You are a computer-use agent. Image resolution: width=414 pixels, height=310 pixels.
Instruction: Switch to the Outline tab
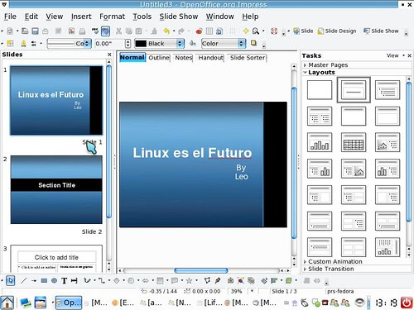tap(159, 58)
